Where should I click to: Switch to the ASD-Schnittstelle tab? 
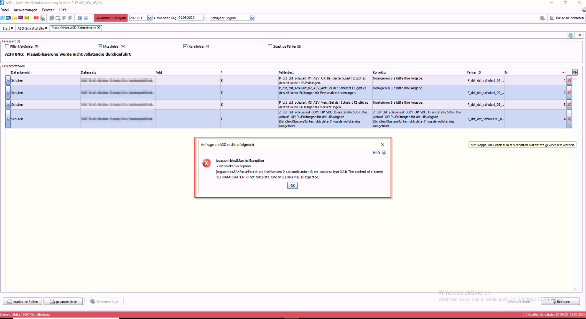coord(31,28)
